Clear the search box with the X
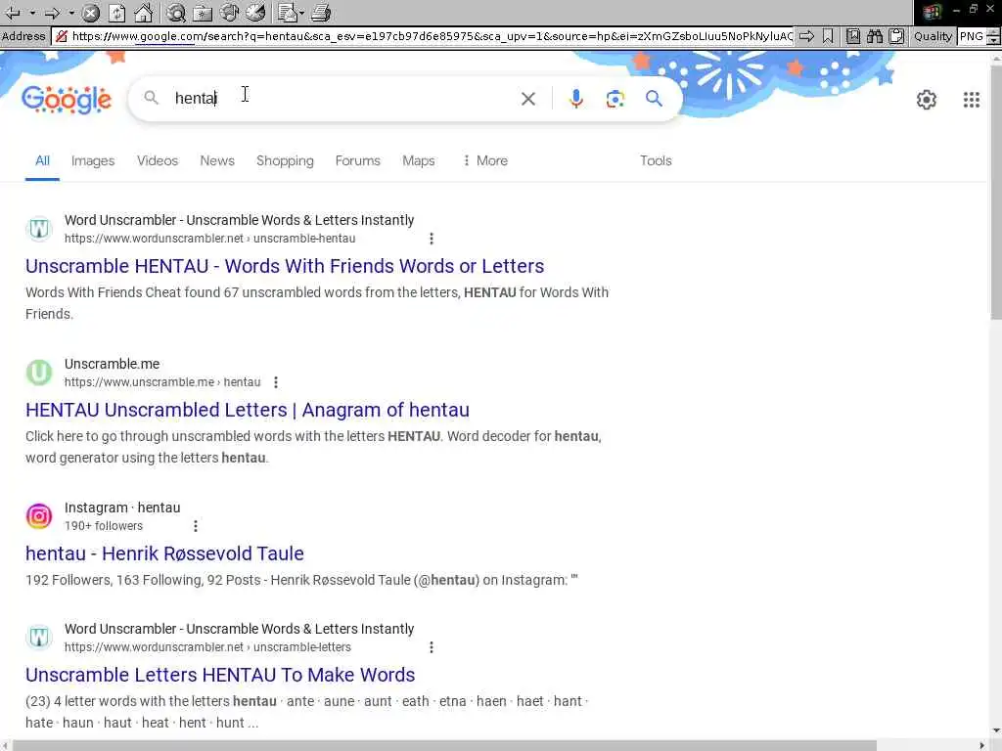Viewport: 1002px width, 751px height. (x=527, y=99)
